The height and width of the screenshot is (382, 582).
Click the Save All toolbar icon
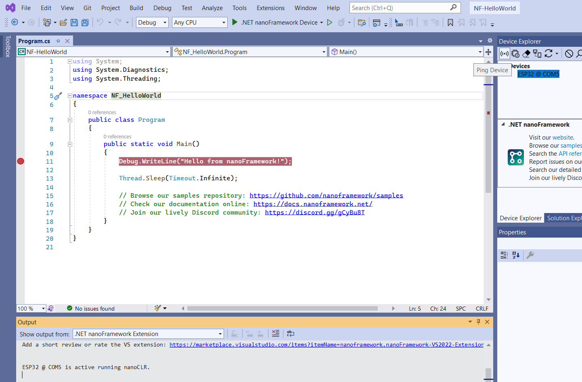click(x=85, y=23)
